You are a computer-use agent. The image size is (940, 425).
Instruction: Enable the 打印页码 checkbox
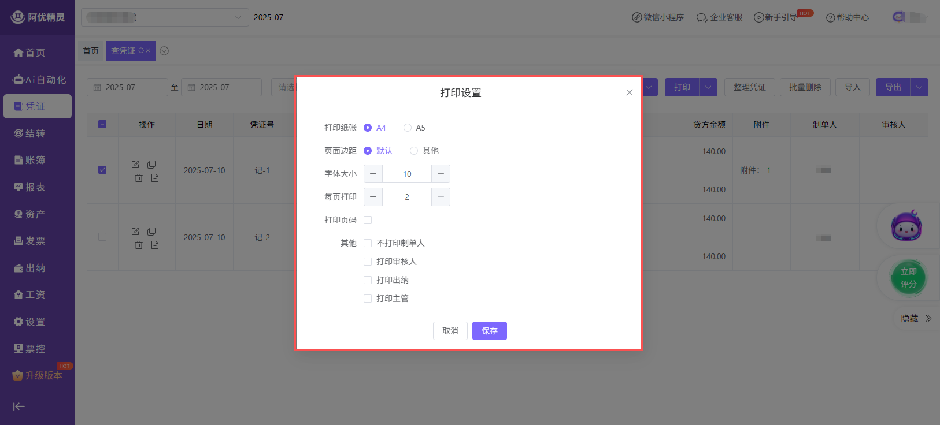pyautogui.click(x=368, y=220)
